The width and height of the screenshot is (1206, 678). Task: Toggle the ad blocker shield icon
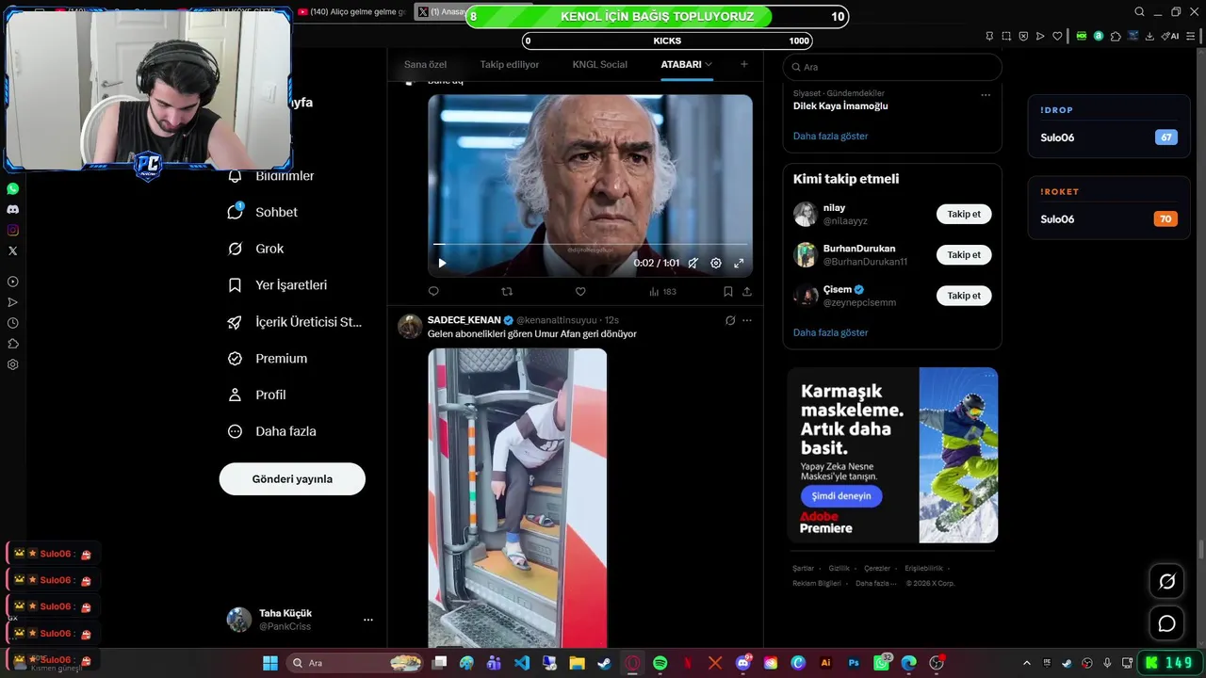(x=1023, y=36)
